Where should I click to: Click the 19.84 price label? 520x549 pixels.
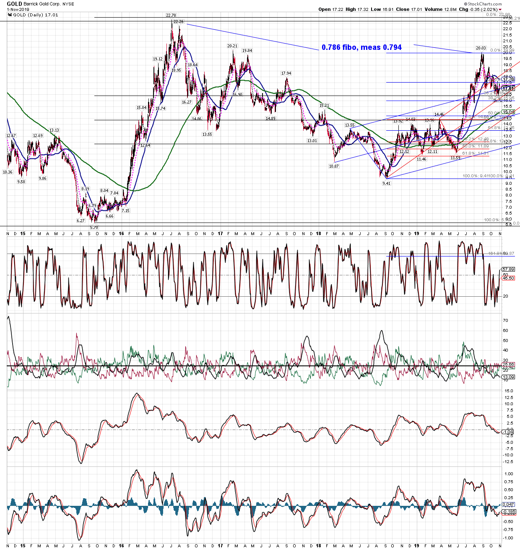247,51
